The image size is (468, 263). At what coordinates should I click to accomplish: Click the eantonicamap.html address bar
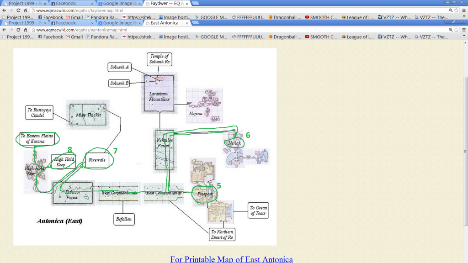(x=239, y=30)
